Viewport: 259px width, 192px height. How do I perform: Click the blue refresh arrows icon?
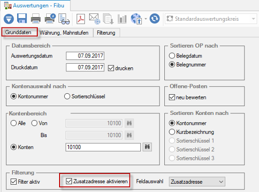click(x=155, y=19)
